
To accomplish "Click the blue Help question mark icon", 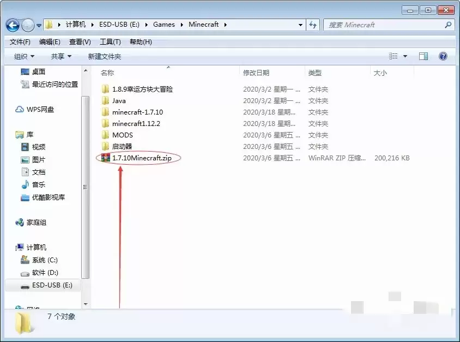I will pyautogui.click(x=443, y=56).
